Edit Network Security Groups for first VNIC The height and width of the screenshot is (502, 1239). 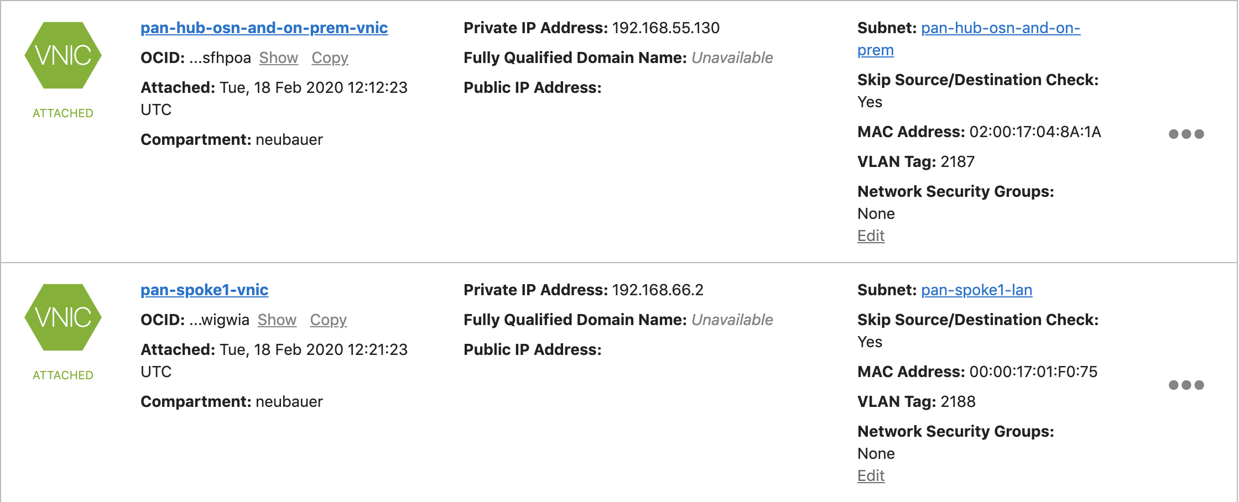871,236
